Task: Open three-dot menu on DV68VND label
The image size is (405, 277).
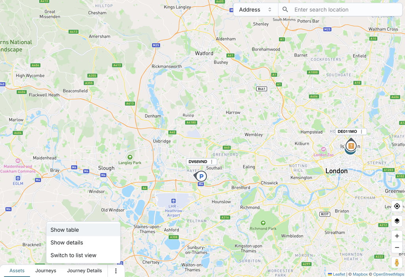Action: [212, 162]
